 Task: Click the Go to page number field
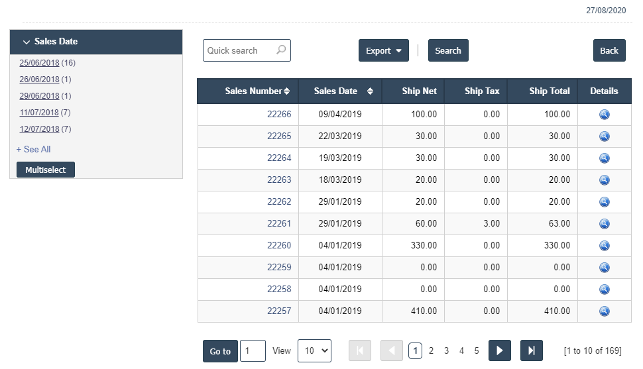[x=252, y=351]
